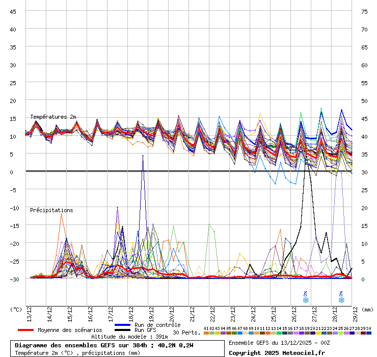Click the left snowflake icon near 27/12
Viewport: 377px width, 357px height.
coord(305,300)
